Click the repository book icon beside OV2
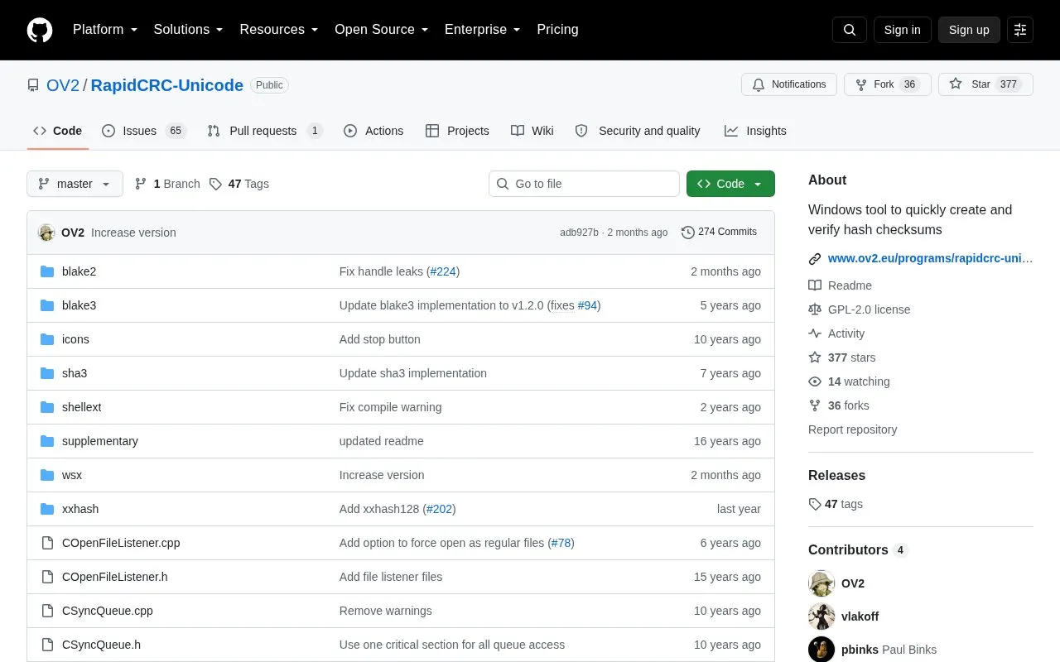1060x662 pixels. 33,85
